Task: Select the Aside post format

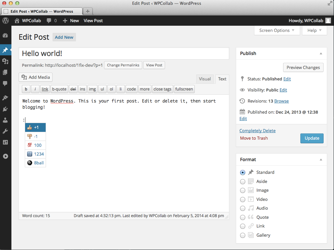Action: pos(243,182)
